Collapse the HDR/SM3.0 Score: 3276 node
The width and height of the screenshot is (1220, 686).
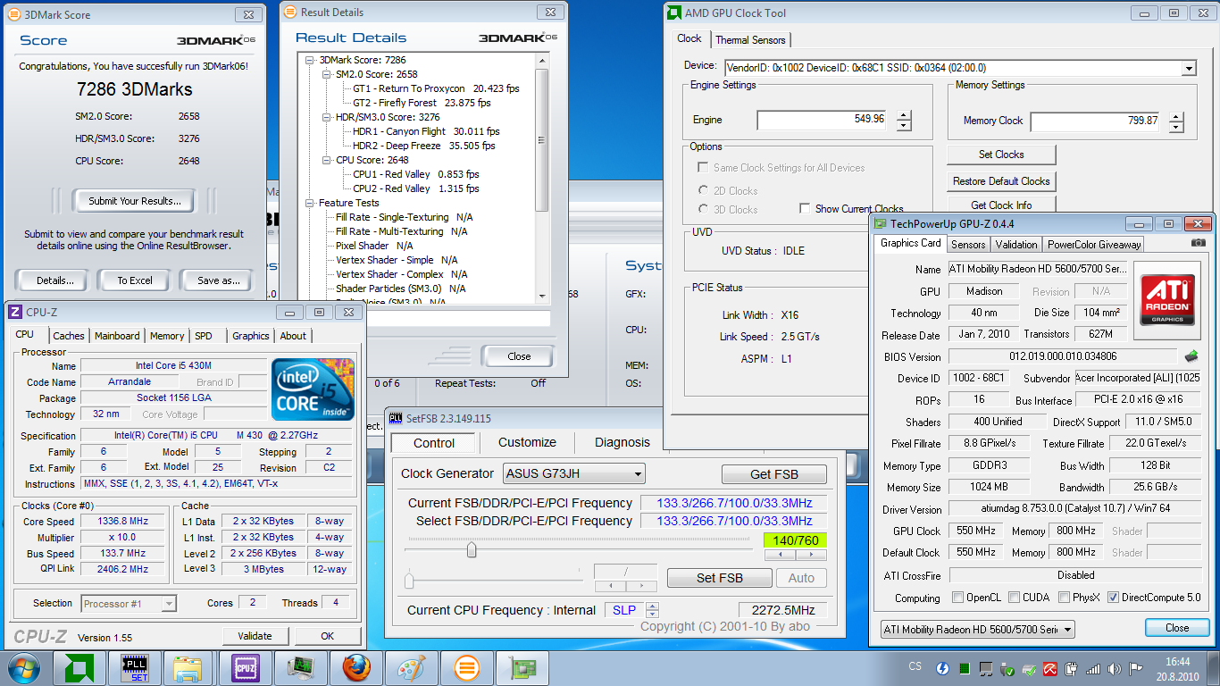pos(326,118)
